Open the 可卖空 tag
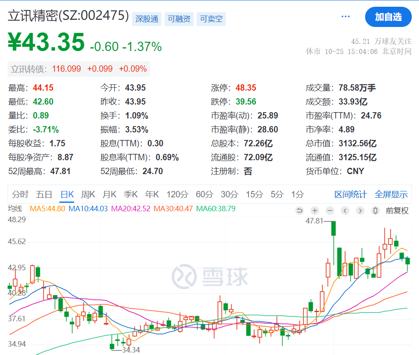The width and height of the screenshot is (419, 355). pyautogui.click(x=211, y=19)
